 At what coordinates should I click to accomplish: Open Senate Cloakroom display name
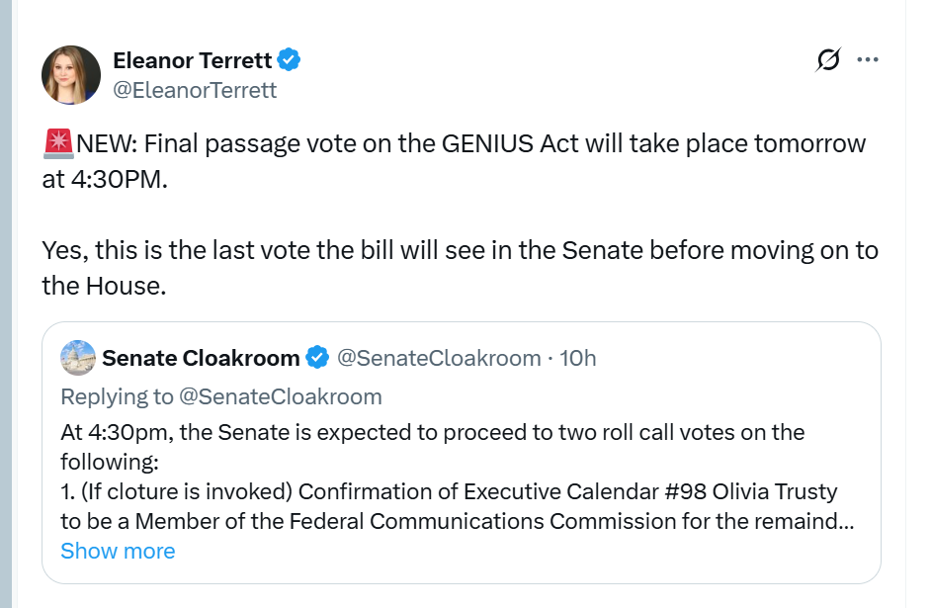(201, 358)
